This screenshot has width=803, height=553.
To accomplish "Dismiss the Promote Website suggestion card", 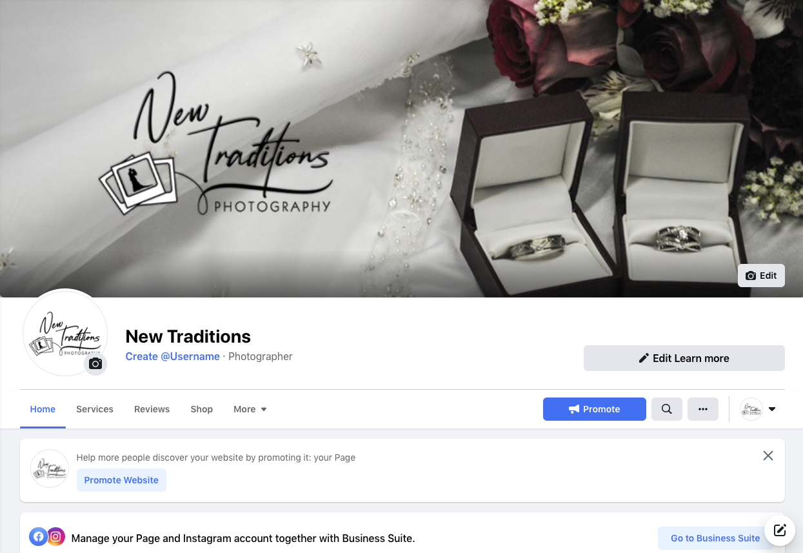I will pos(768,456).
